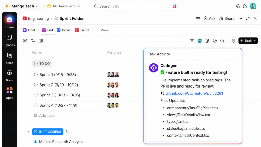Click the list search magnifier icon
Viewport: 261px width, 147px height.
(x=222, y=41)
